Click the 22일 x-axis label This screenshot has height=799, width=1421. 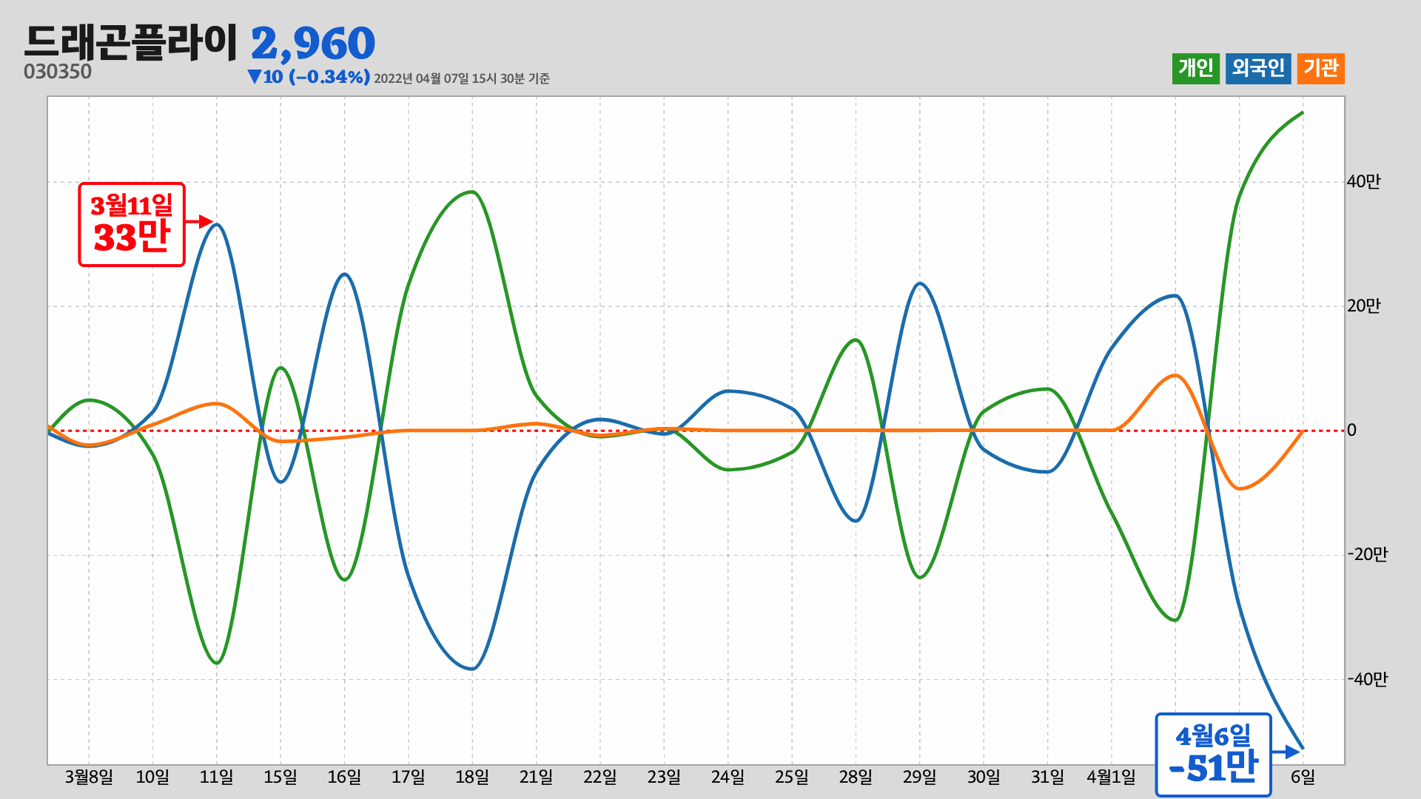coord(600,777)
